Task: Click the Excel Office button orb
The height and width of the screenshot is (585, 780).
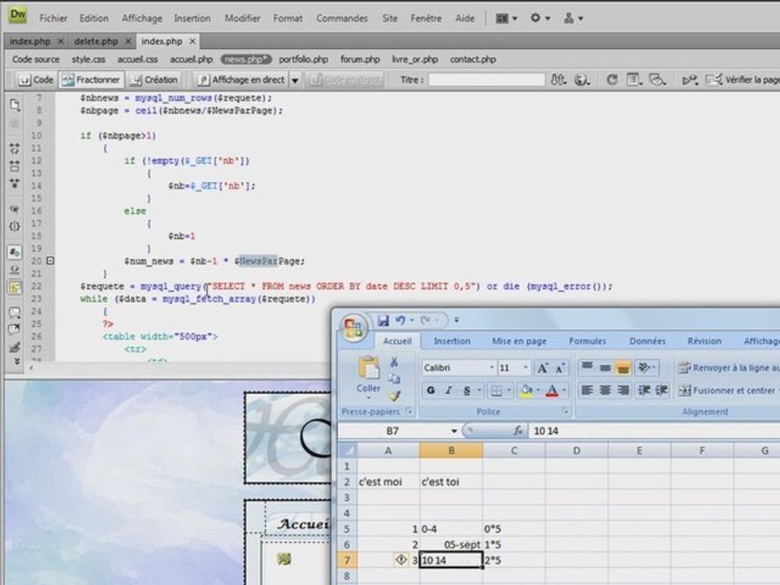Action: pos(353,327)
